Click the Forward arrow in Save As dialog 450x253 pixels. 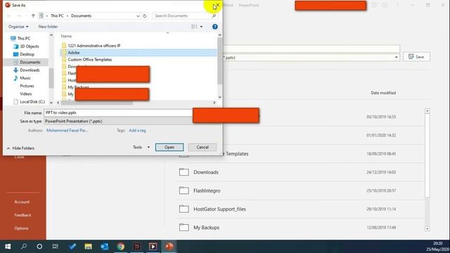coord(19,15)
